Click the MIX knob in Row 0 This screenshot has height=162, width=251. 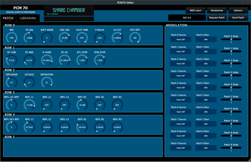pyautogui.click(x=11, y=38)
